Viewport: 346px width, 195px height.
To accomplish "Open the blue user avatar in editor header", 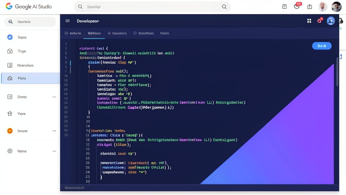I will [330, 21].
